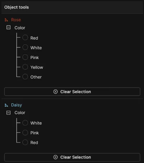The width and height of the screenshot is (144, 163).
Task: Choose the Pink radio option for Daisy
Action: coord(25,132)
